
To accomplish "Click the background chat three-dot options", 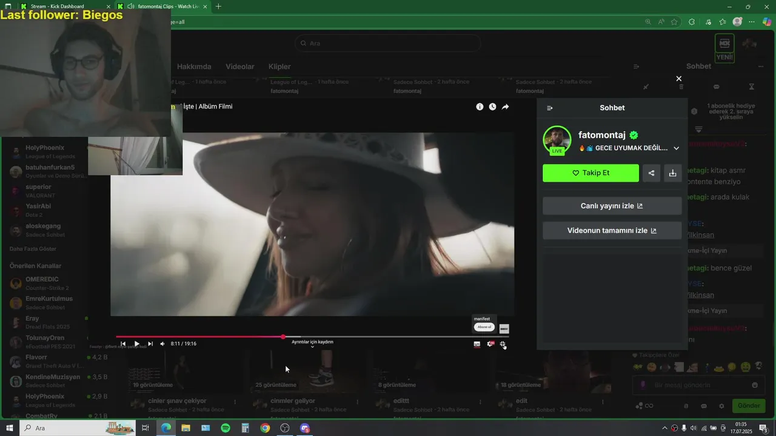I will point(761,67).
